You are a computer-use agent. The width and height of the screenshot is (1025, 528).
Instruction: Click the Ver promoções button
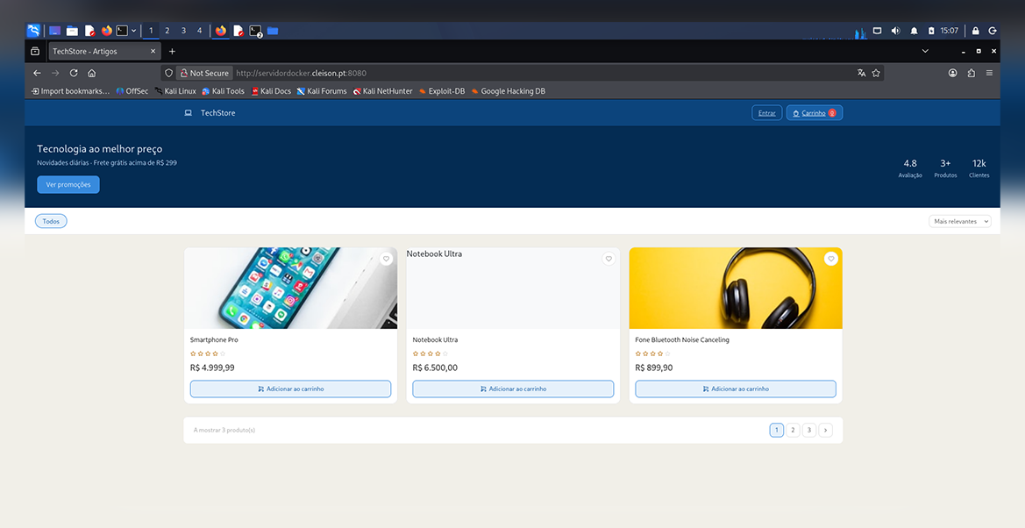point(68,184)
